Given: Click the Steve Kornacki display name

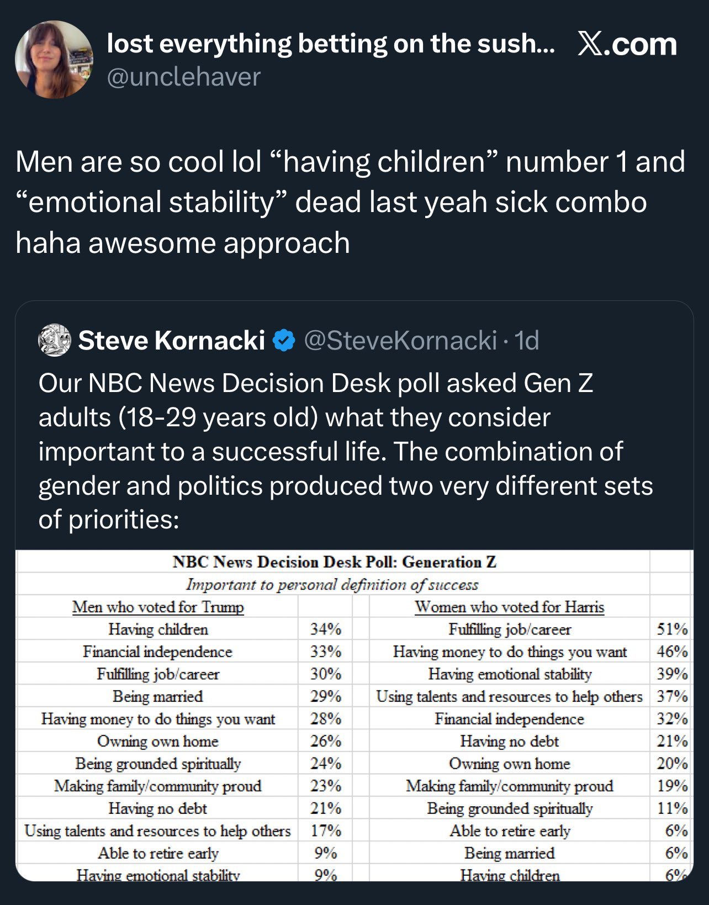Looking at the screenshot, I should point(171,340).
